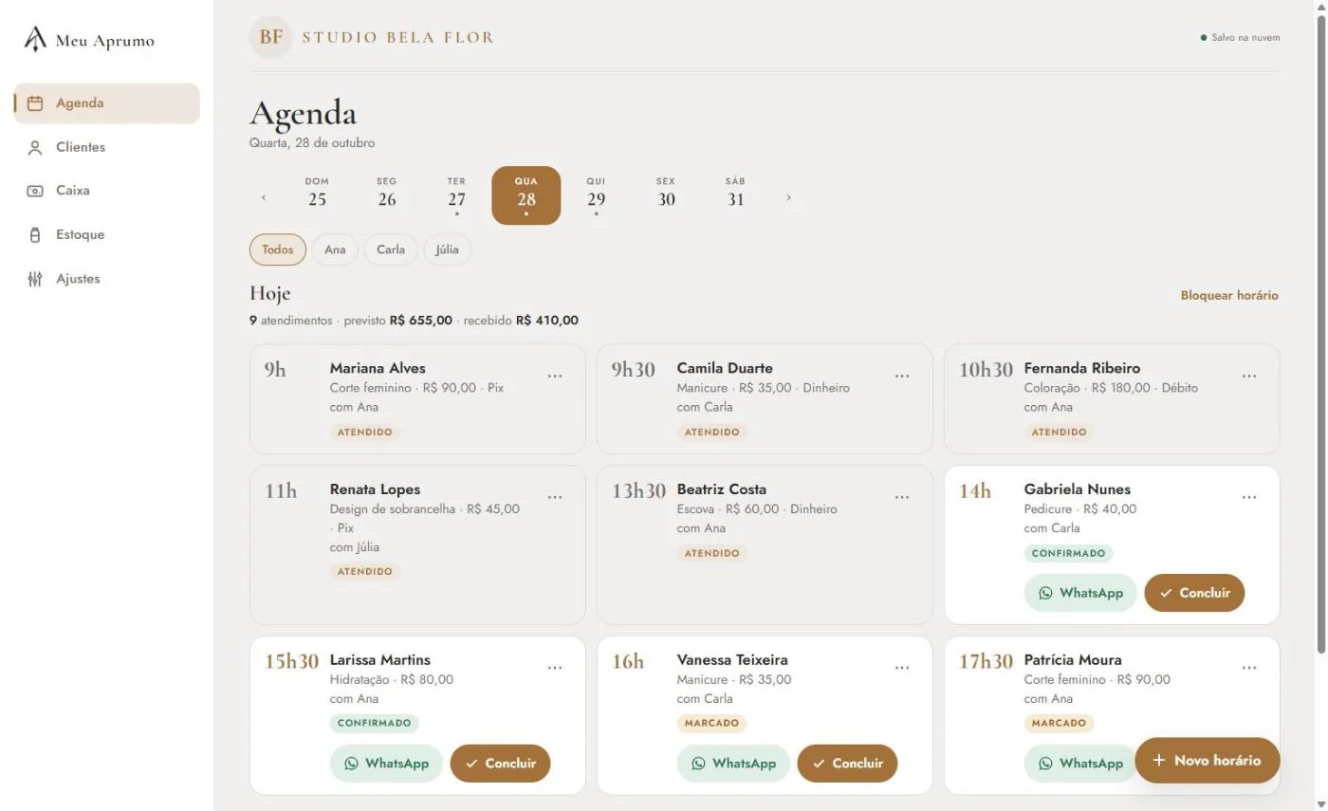Open options menu for Mariana Alves
1328x811 pixels.
pos(555,377)
